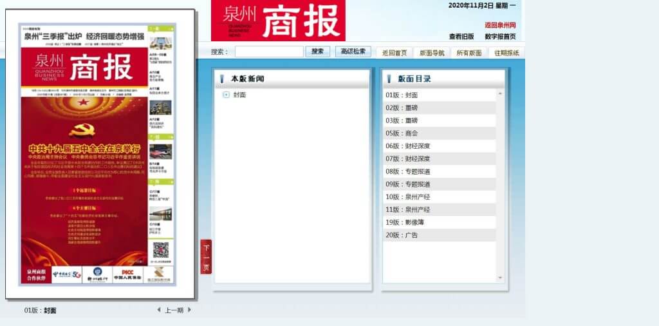Image resolution: width=659 pixels, height=326 pixels.
Task: Click the 中共十九届五中全会在京举行 headline on front page
Action: (84, 148)
